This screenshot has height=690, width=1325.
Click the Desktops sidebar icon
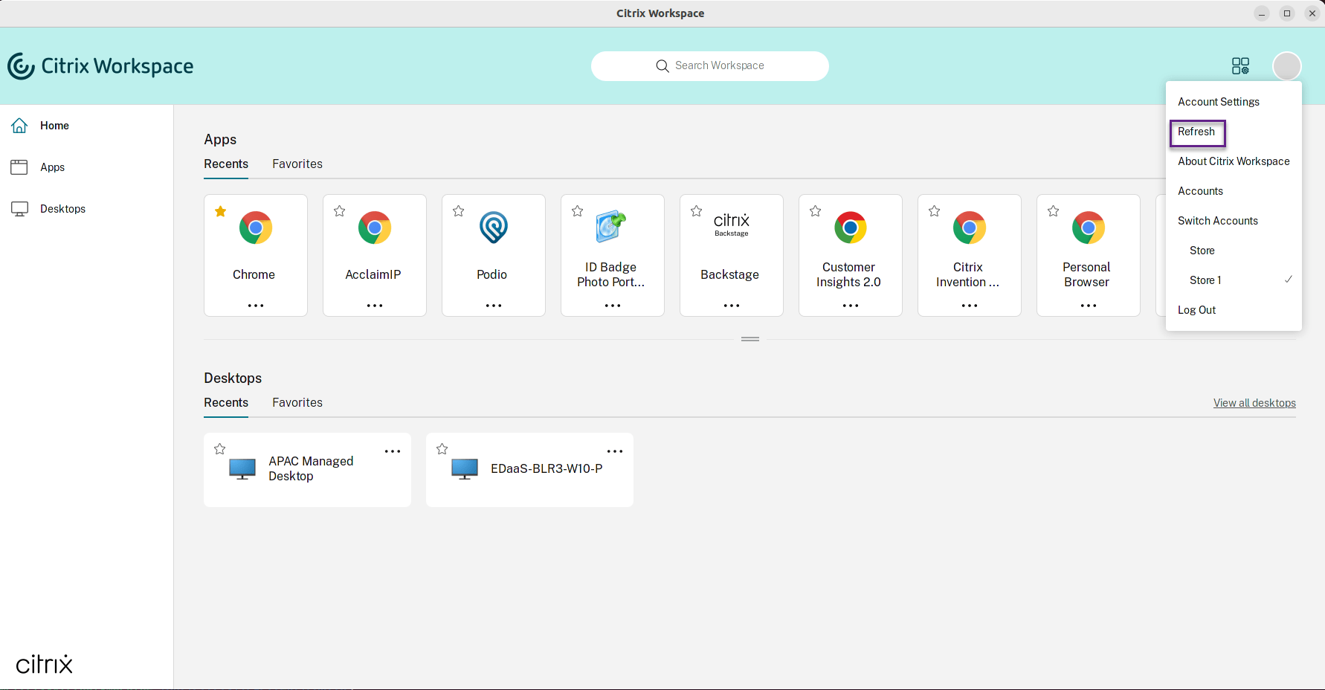pyautogui.click(x=19, y=209)
